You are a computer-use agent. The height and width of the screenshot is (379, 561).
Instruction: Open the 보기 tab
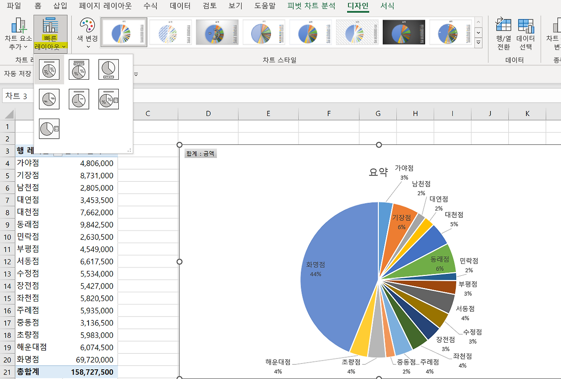[x=235, y=6]
